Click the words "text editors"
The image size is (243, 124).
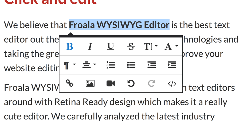tap(211, 88)
